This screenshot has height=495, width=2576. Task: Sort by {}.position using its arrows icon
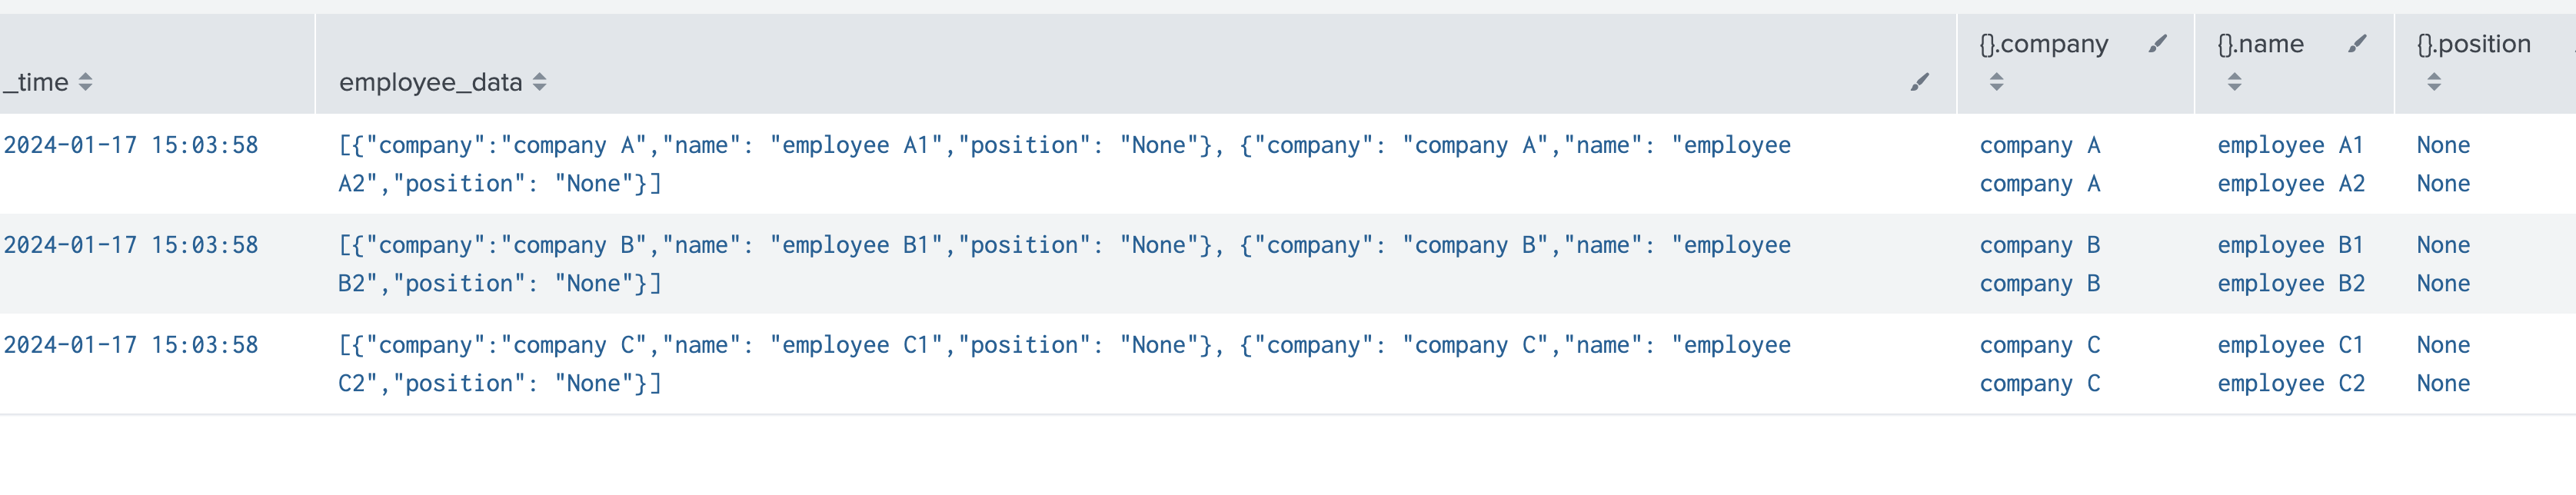pos(2434,82)
